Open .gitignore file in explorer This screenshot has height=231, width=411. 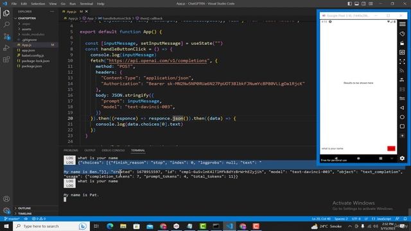[x=29, y=40]
